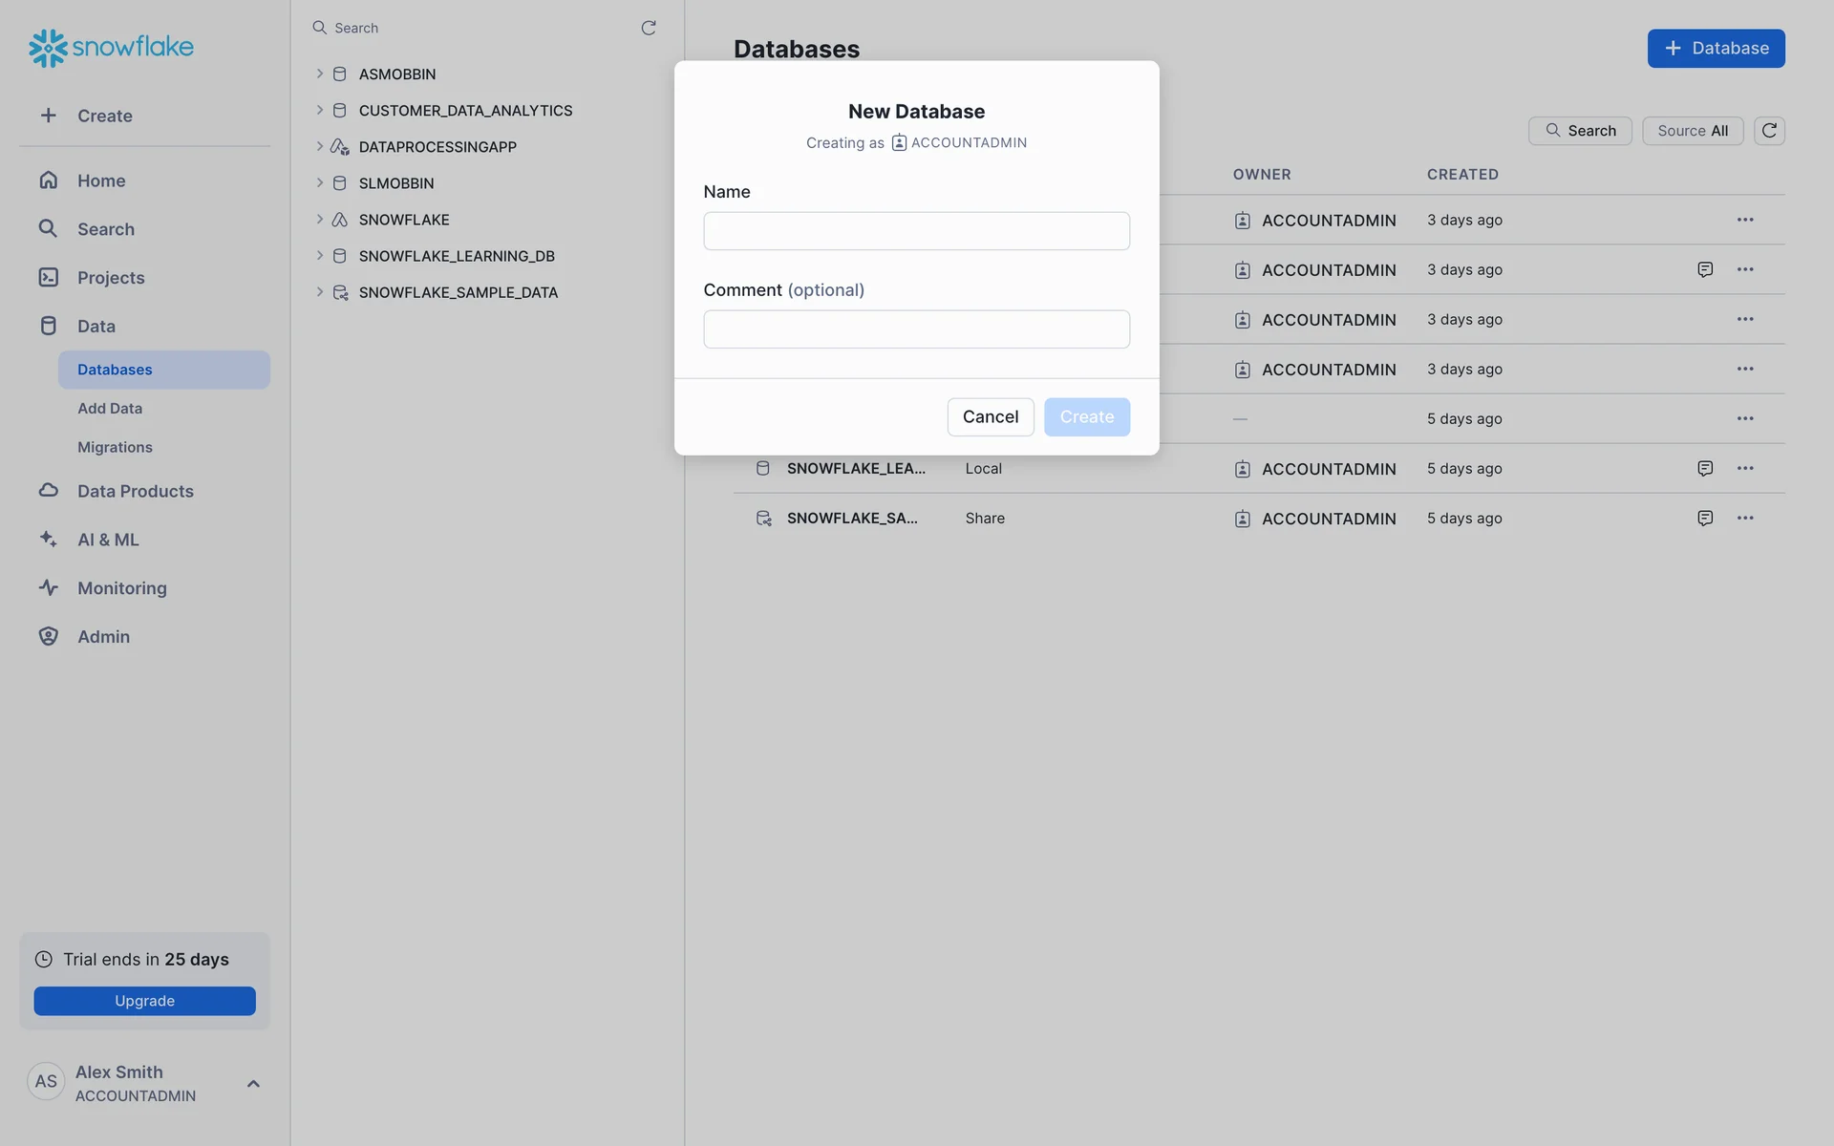Expand the ASMOBBIN database tree node

tap(320, 74)
